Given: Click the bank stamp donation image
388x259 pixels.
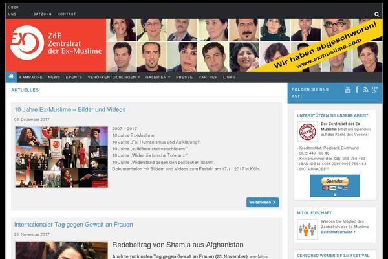Looking at the screenshot, I should pyautogui.click(x=307, y=132).
